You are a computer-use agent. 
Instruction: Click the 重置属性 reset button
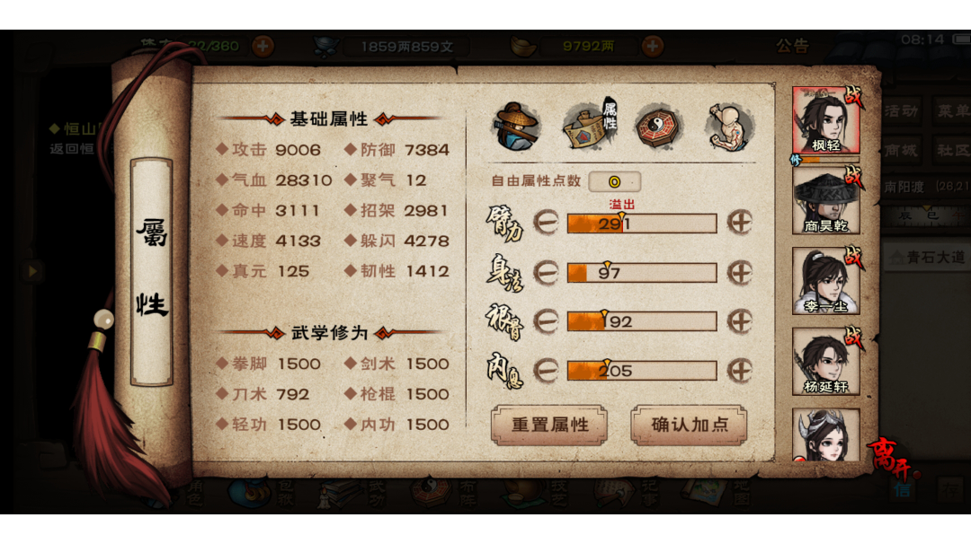(x=549, y=425)
